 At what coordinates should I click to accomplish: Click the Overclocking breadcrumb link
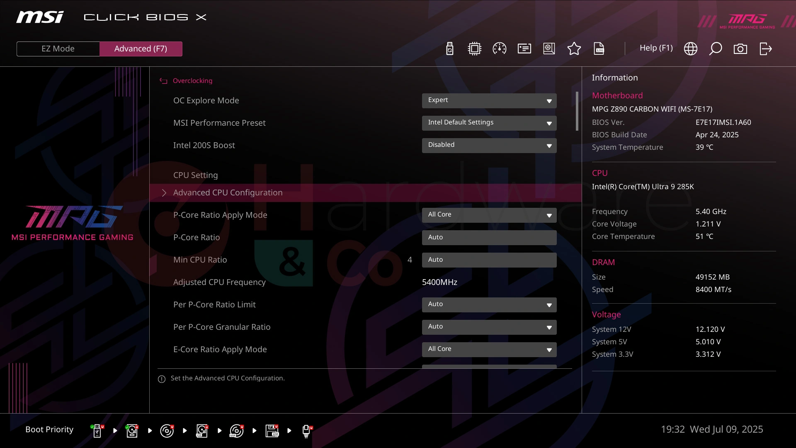tap(192, 81)
